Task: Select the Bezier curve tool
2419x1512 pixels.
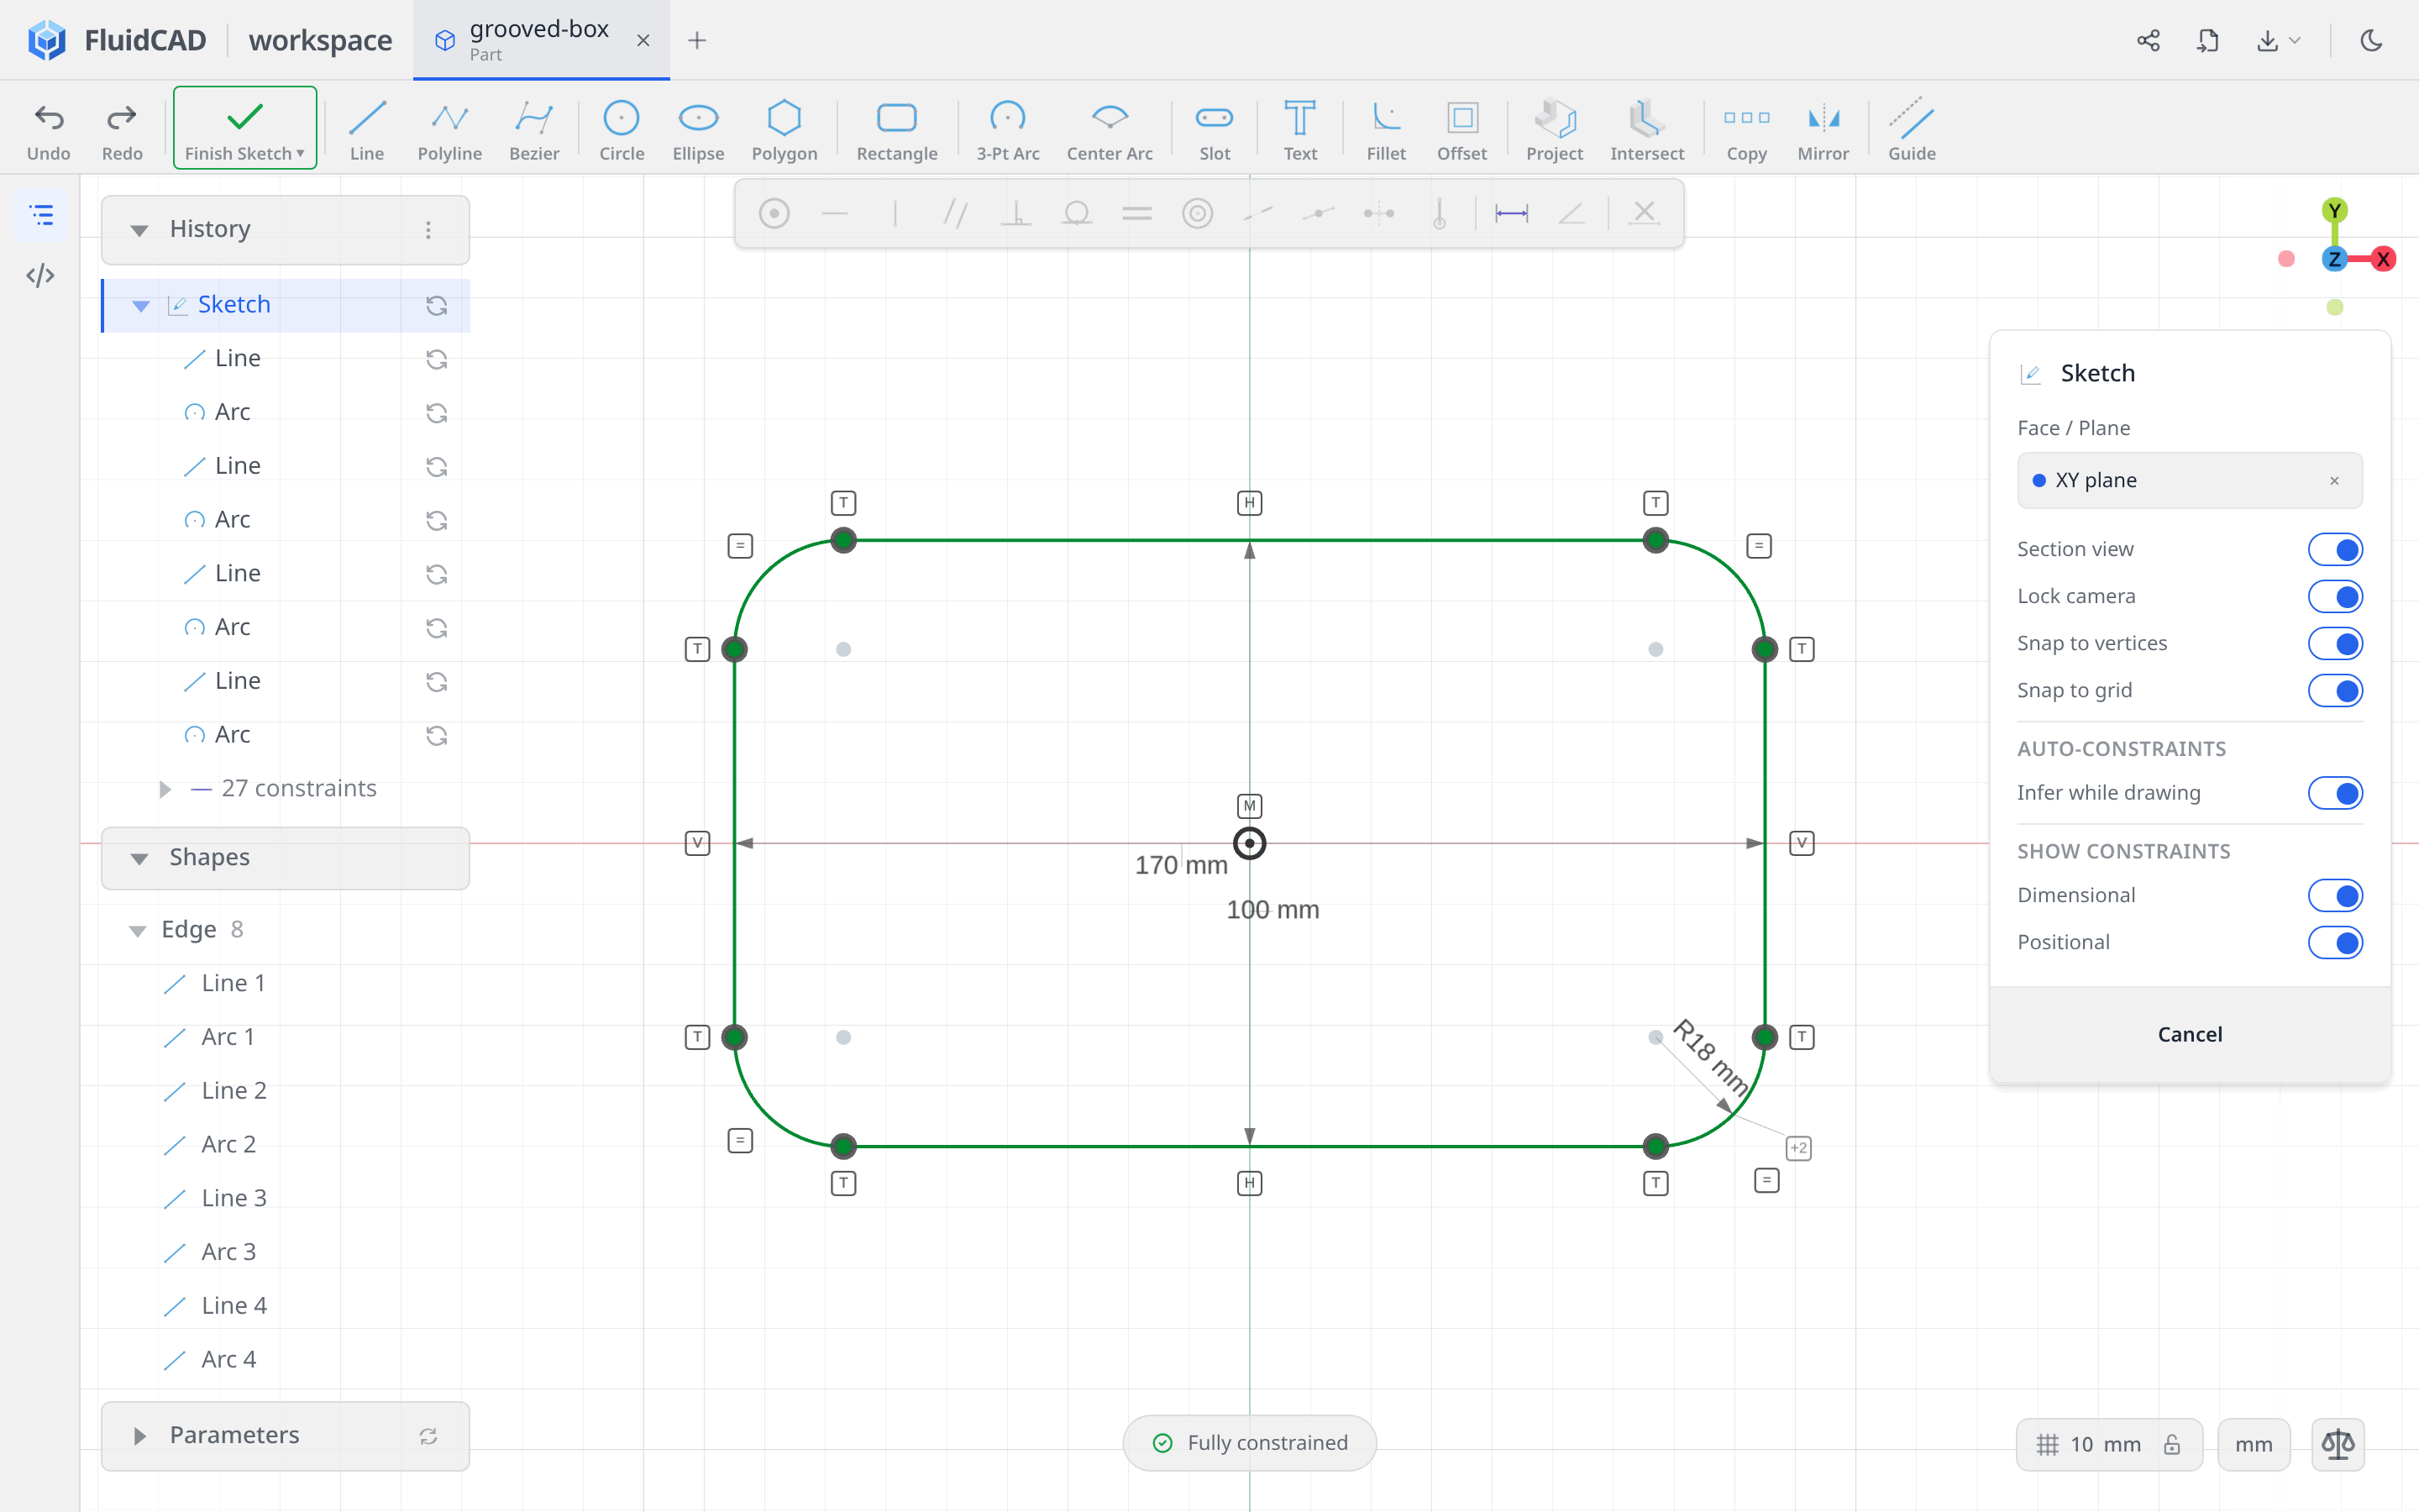Action: point(534,130)
